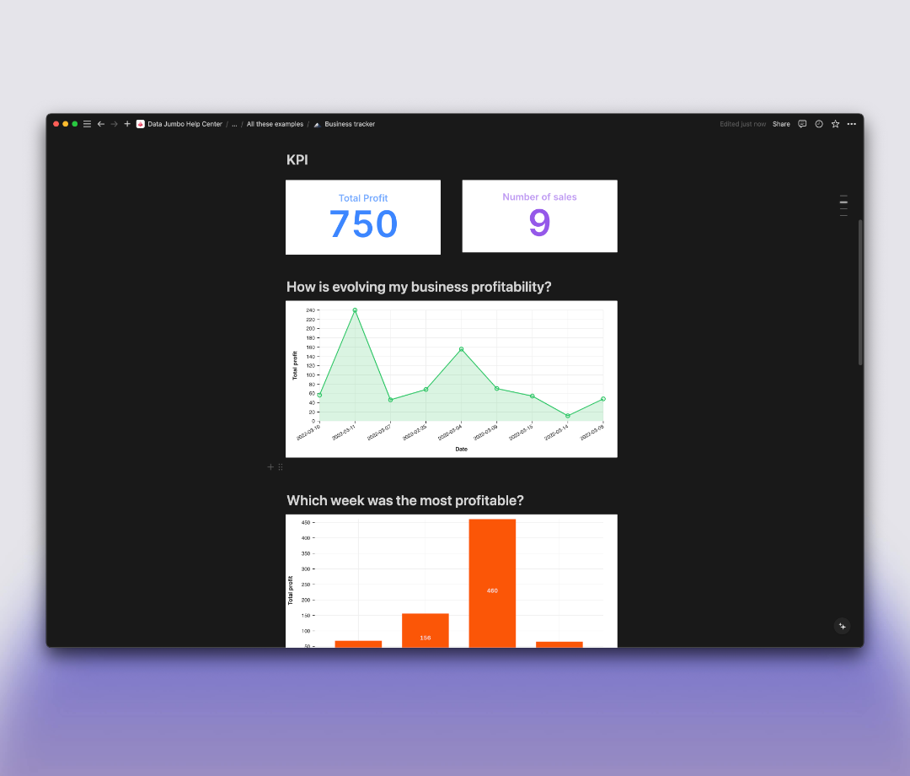Open a new tab with the plus icon
This screenshot has width=910, height=776.
click(x=127, y=124)
